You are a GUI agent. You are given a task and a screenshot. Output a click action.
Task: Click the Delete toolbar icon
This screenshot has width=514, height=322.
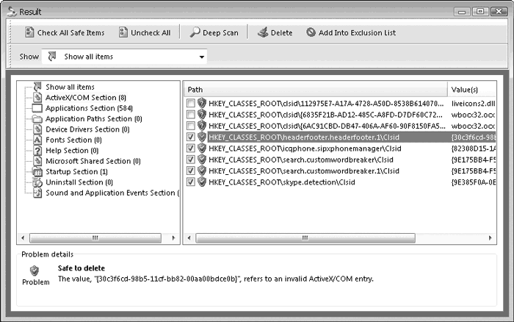pos(262,32)
